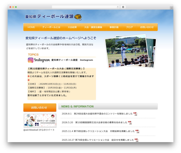181x153 pixels.
Task: Click the スポーツ振興くじ助成金 notice line
Action: click(61, 76)
